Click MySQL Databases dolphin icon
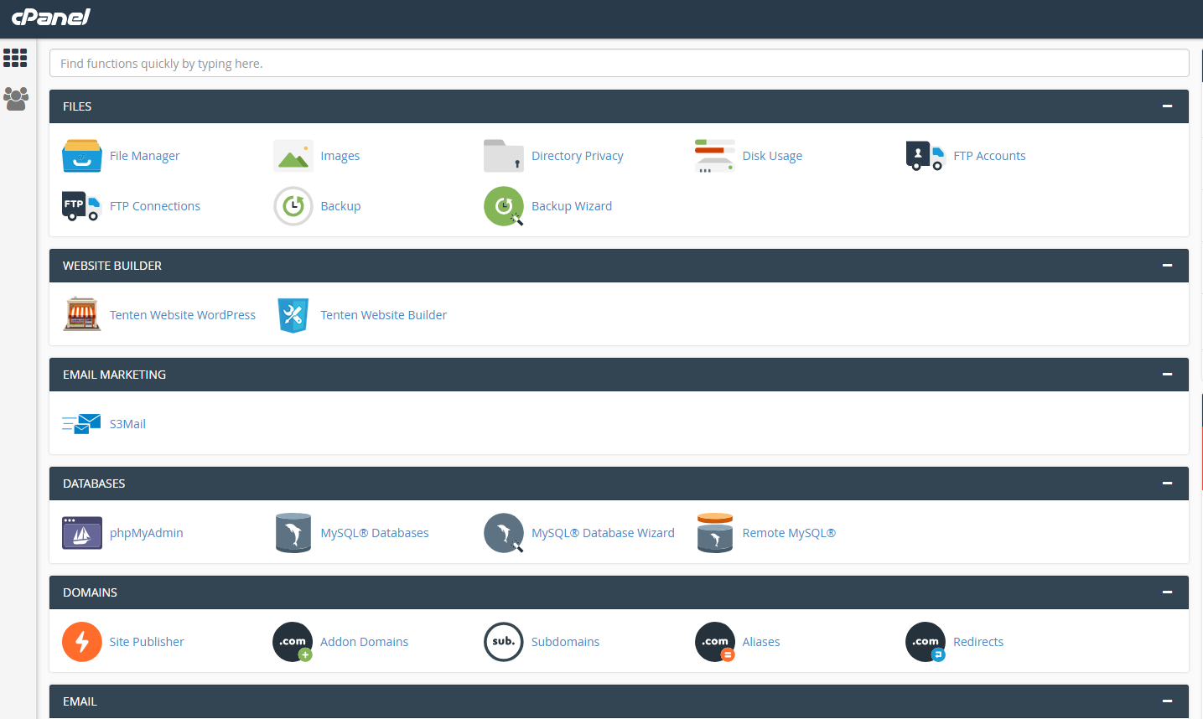This screenshot has height=719, width=1203. [x=293, y=533]
